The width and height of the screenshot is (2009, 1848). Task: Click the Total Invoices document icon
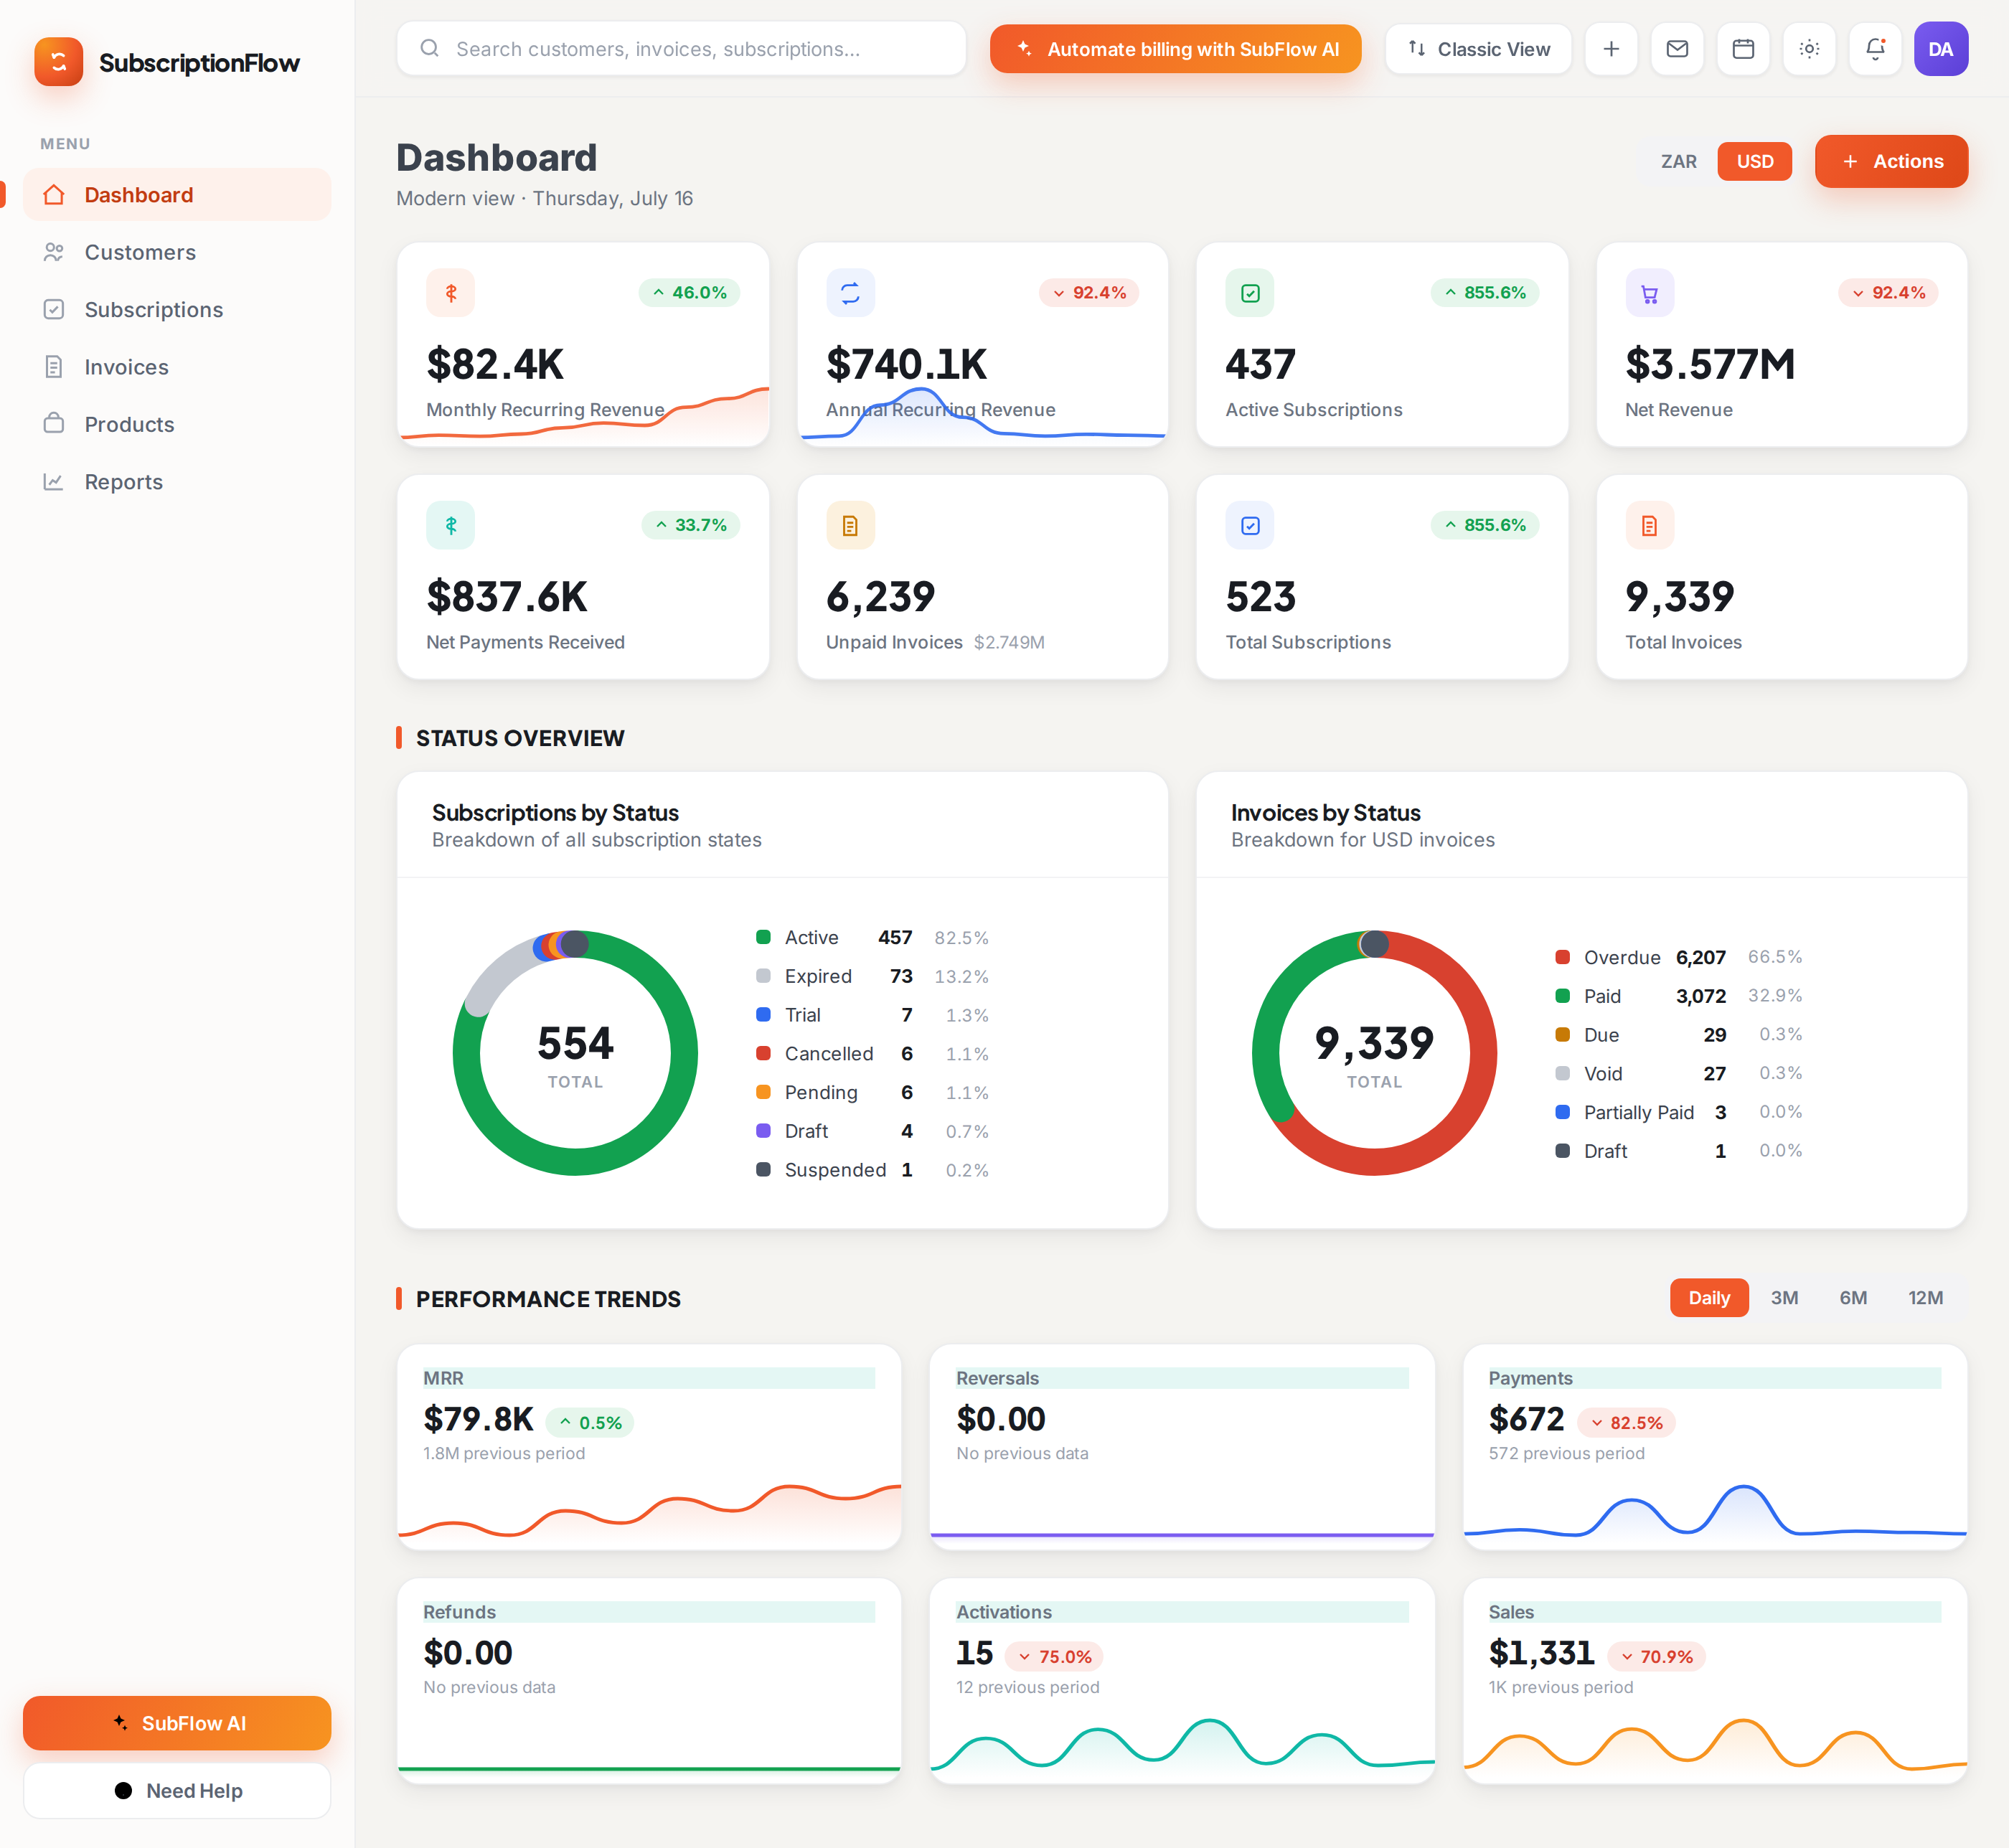click(x=1650, y=525)
